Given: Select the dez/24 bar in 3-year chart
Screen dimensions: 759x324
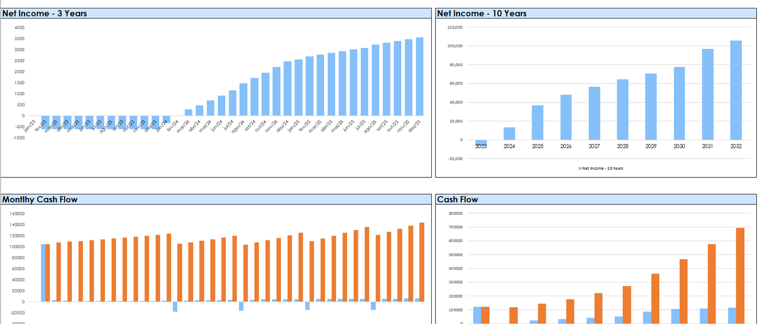Looking at the screenshot, I should tap(287, 88).
